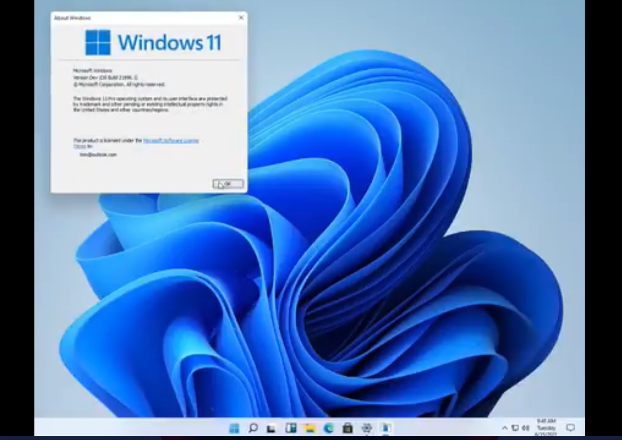622x440 pixels.
Task: Click the Microsoft Corporation copyright line
Action: click(x=119, y=84)
